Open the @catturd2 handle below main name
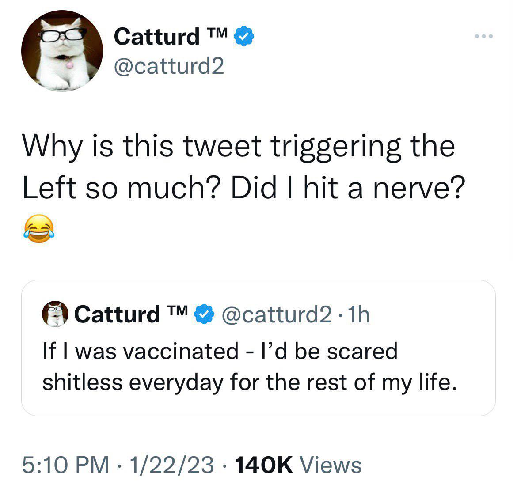517x488 pixels. (169, 66)
